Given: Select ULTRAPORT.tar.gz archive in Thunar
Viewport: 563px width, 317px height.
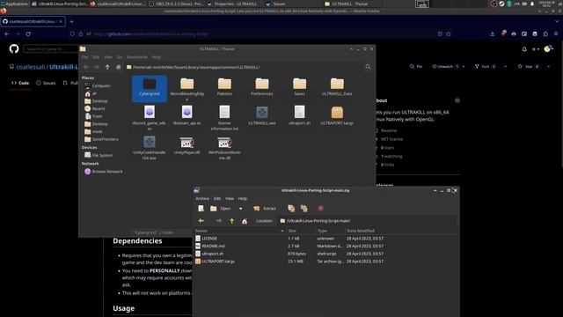Looking at the screenshot, I should (337, 115).
